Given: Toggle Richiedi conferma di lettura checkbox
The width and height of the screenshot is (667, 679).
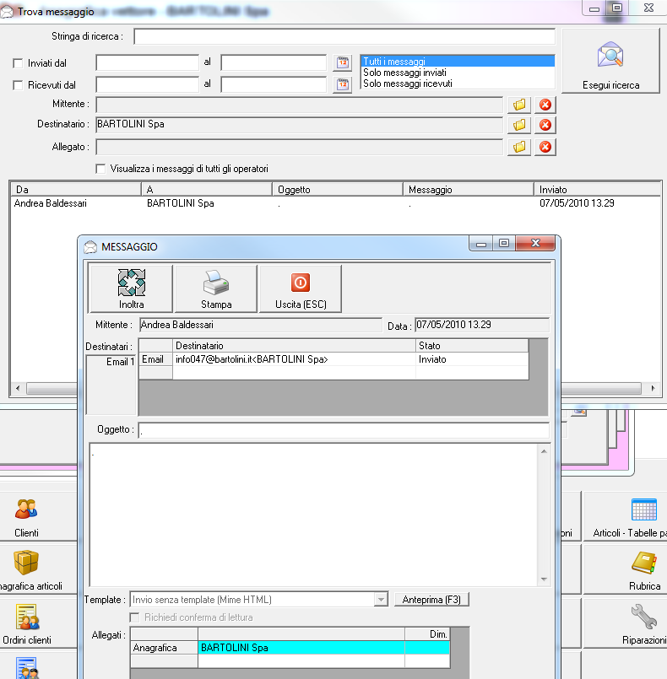Looking at the screenshot, I should (135, 617).
